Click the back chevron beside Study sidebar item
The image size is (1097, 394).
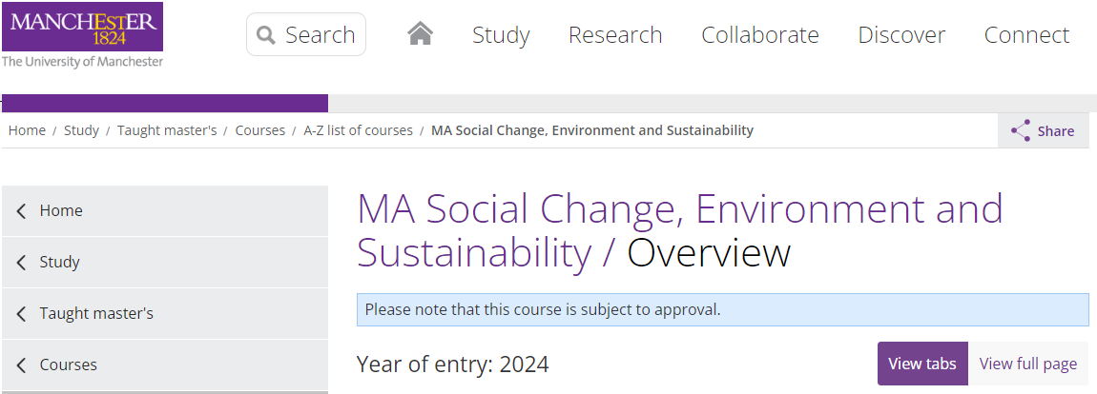(x=22, y=263)
